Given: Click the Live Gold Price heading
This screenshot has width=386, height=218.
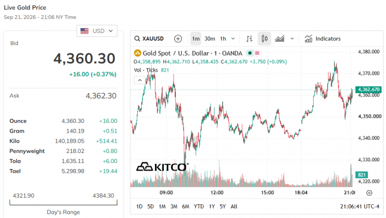Looking at the screenshot, I should (25, 8).
